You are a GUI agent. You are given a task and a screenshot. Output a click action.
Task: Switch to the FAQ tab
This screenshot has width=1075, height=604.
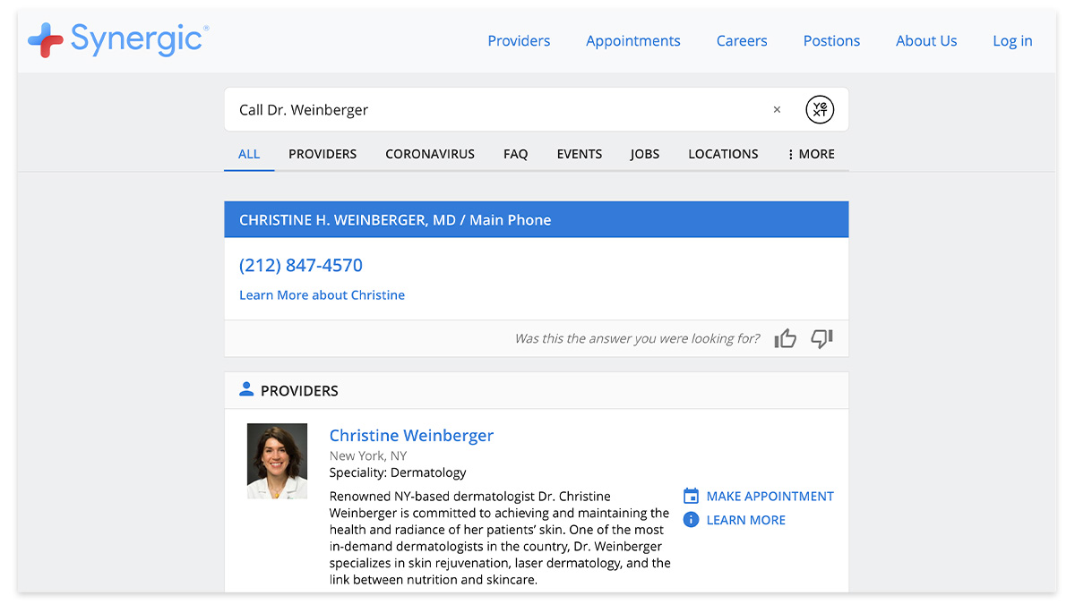click(515, 154)
